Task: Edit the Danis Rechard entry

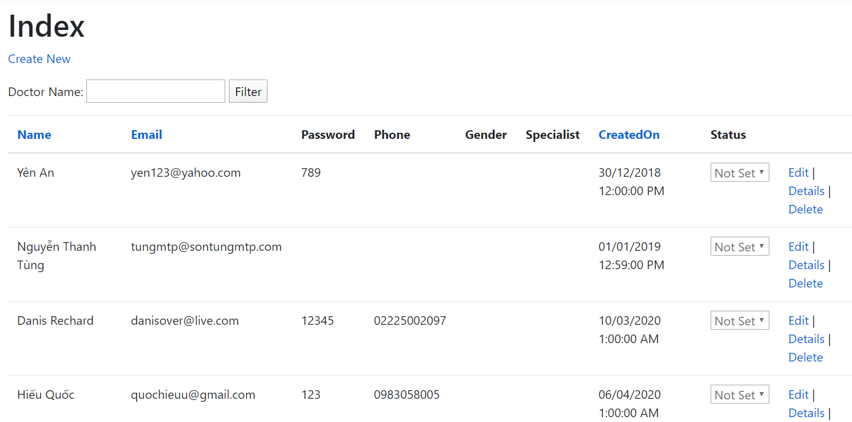Action: pyautogui.click(x=798, y=320)
